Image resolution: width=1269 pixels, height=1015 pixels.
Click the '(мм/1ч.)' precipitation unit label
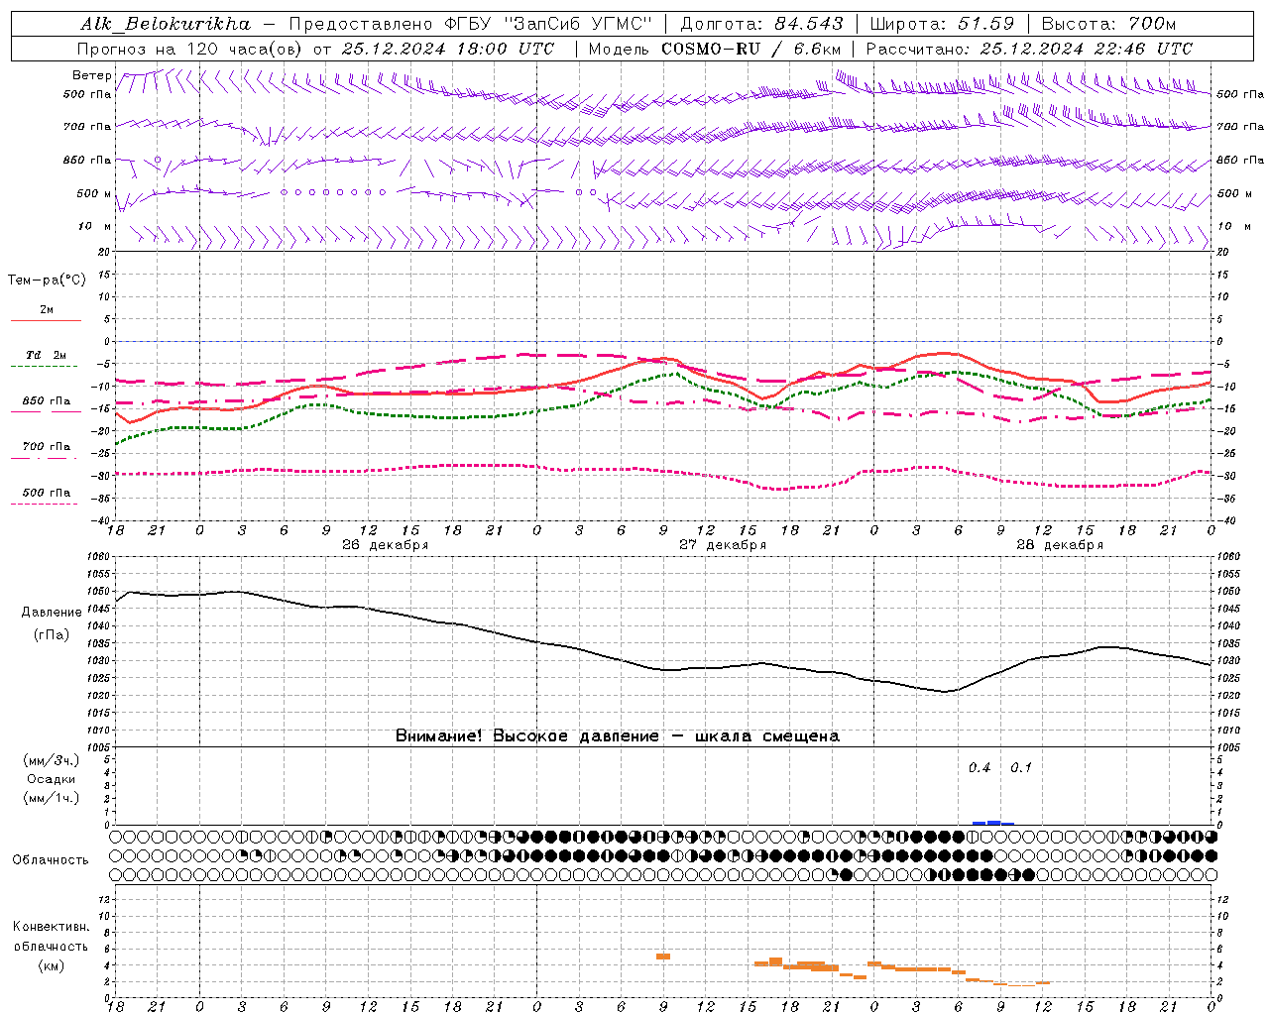(x=52, y=798)
